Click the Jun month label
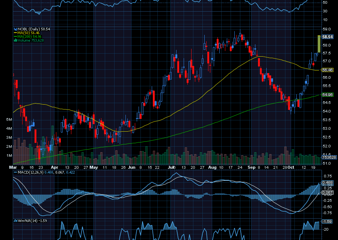This screenshot has width=338, height=240. pos(131,168)
